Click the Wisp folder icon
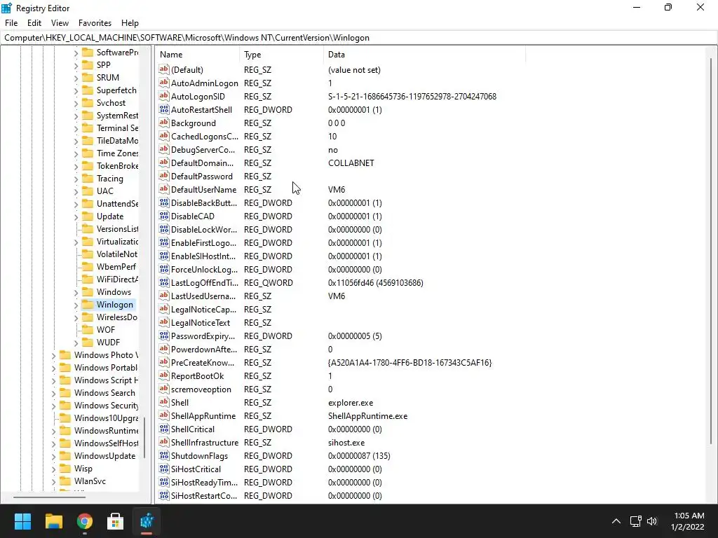718x538 pixels. (x=65, y=469)
